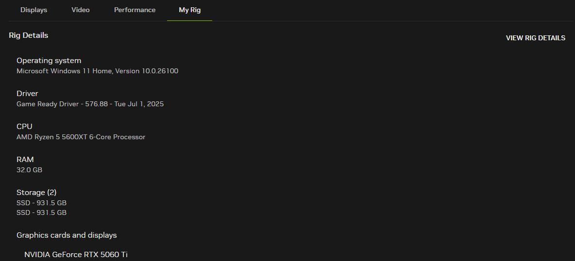Click the Operating system label

[x=49, y=61]
